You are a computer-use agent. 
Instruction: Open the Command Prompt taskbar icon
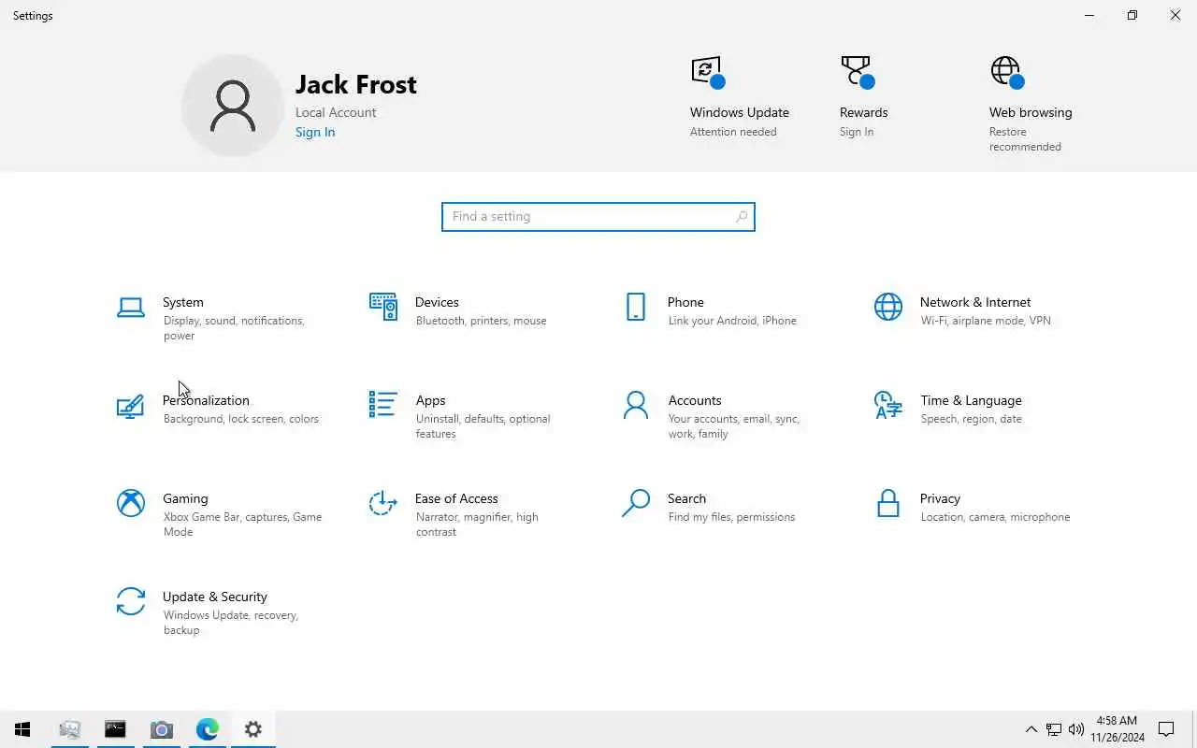[x=115, y=729]
